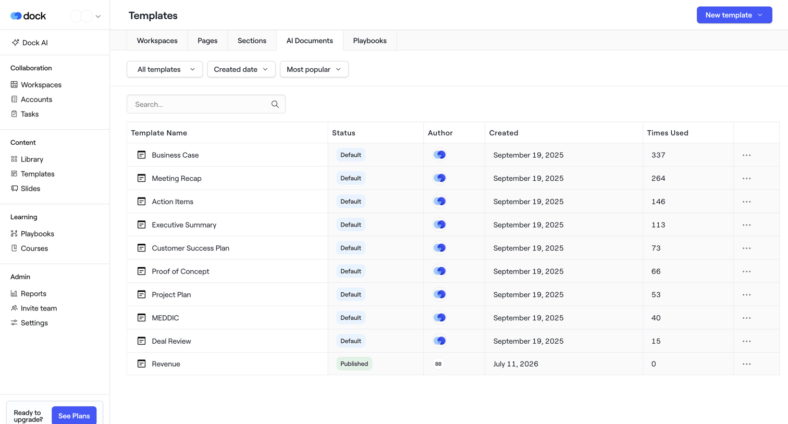Open the Created date dropdown

tap(241, 69)
